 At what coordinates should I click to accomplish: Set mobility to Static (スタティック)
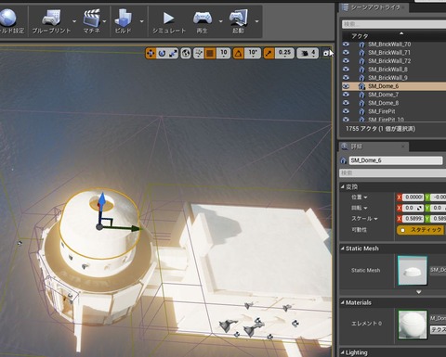tap(421, 230)
